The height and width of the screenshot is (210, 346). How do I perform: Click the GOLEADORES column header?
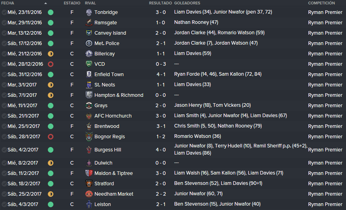point(187,3)
